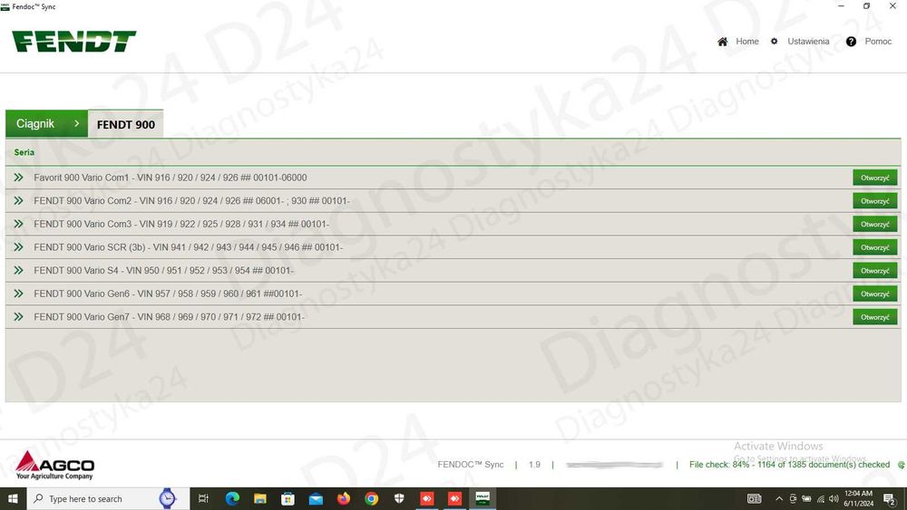The image size is (907, 510).
Task: Click Otworzyć for FENDT 900 Vario S4
Action: click(x=874, y=270)
